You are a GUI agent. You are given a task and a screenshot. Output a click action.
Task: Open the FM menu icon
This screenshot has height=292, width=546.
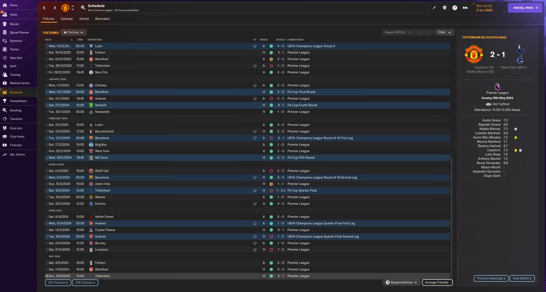click(465, 8)
